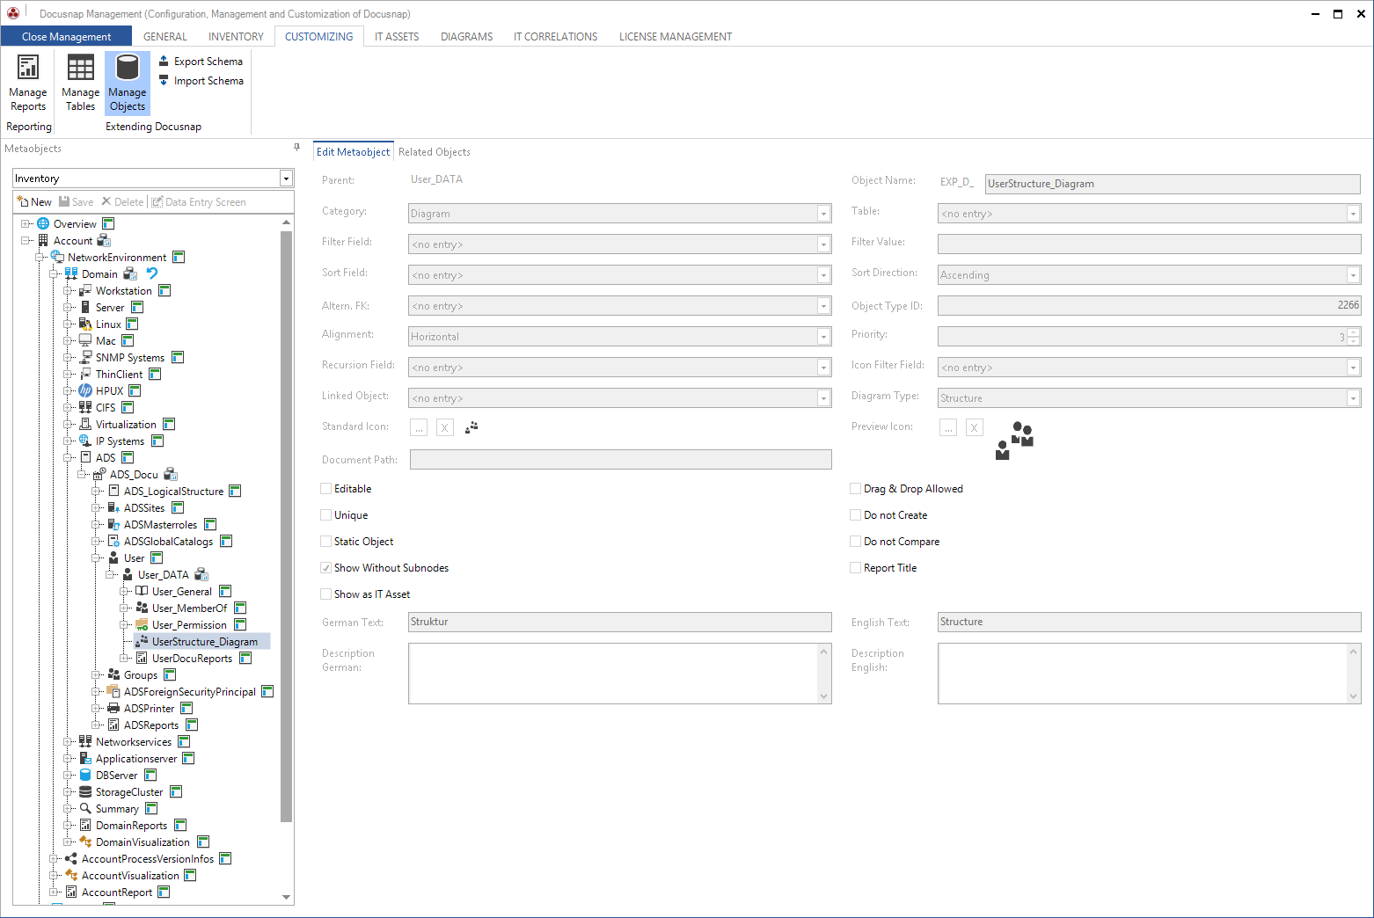Open the Inventory dropdown in Metaobjects

(286, 178)
